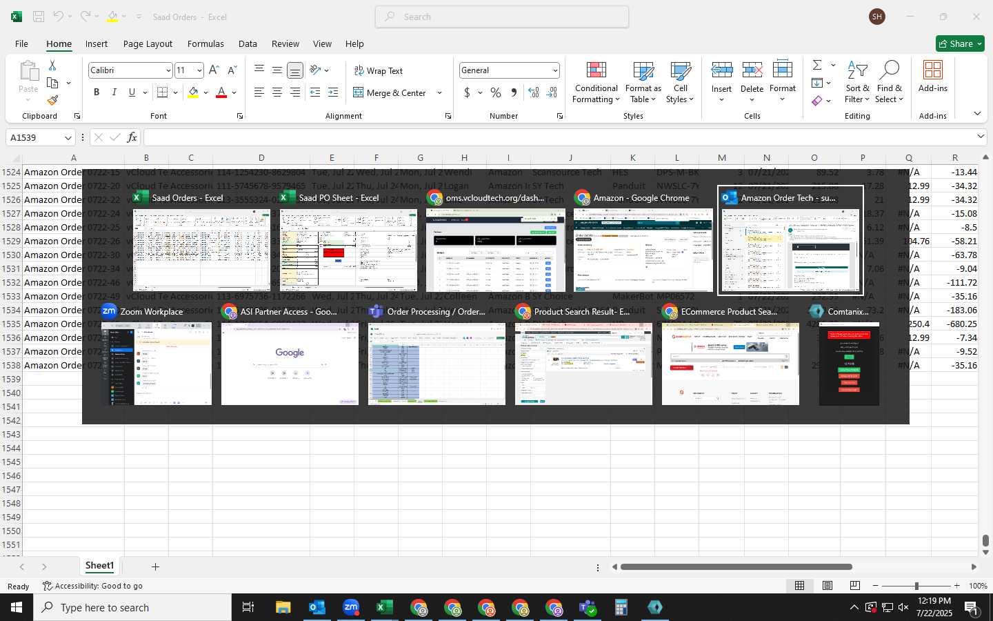Click the Insert cells icon
The width and height of the screenshot is (993, 621).
pos(722,70)
